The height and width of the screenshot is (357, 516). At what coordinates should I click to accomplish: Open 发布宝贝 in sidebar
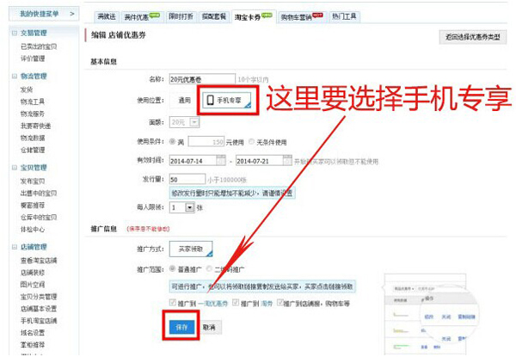(x=30, y=184)
